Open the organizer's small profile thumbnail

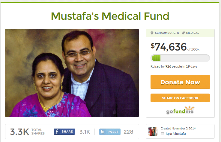pyautogui.click(x=153, y=131)
